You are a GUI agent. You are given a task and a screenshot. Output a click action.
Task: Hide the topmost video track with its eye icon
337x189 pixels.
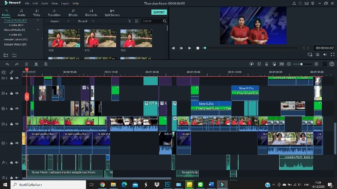tap(17, 78)
